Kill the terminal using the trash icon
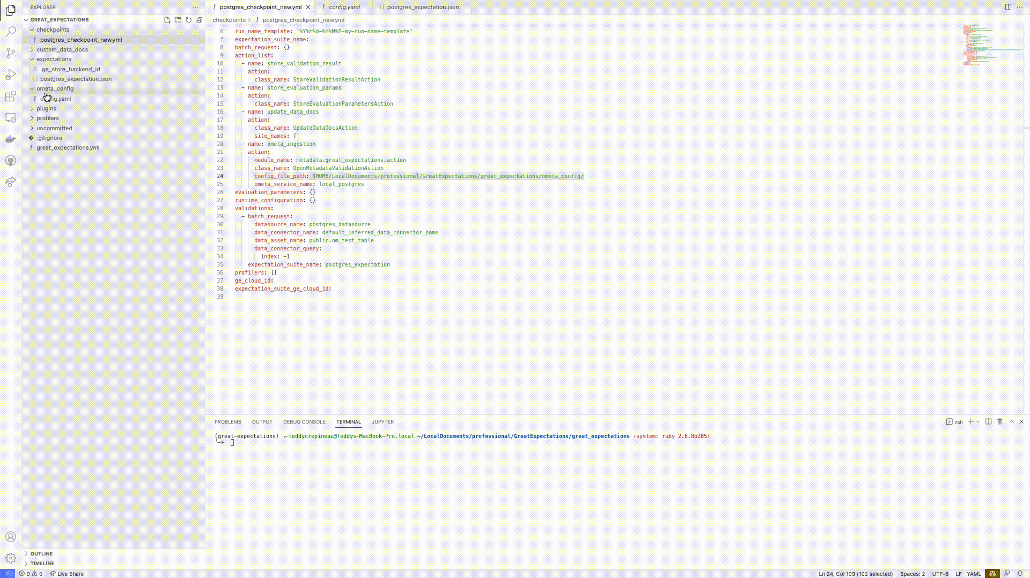 999,422
